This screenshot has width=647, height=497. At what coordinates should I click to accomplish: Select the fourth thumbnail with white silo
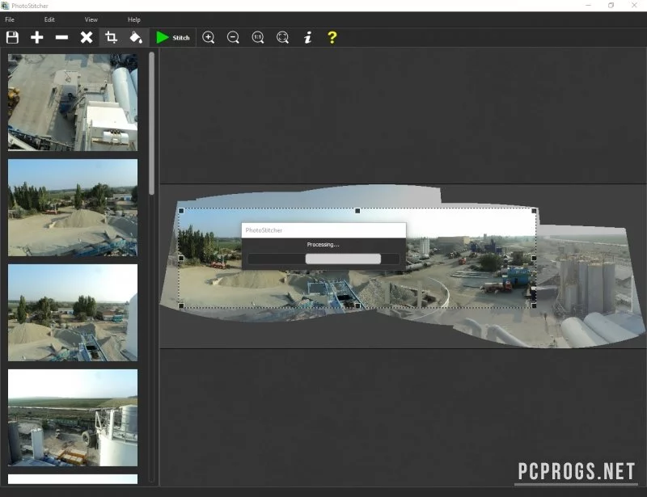point(73,418)
